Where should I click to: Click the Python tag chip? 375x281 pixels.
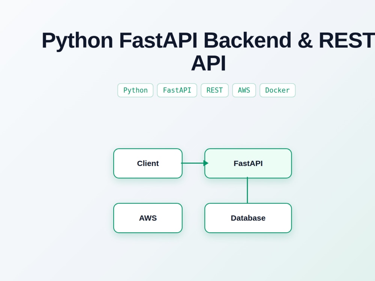tap(135, 90)
